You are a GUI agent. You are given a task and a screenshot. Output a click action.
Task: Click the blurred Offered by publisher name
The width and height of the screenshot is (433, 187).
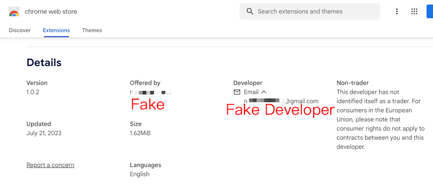(x=151, y=92)
